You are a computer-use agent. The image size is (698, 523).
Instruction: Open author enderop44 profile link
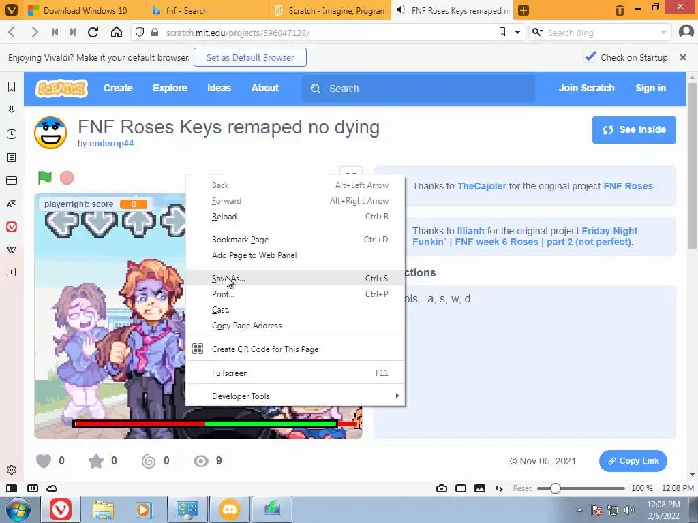pos(111,143)
